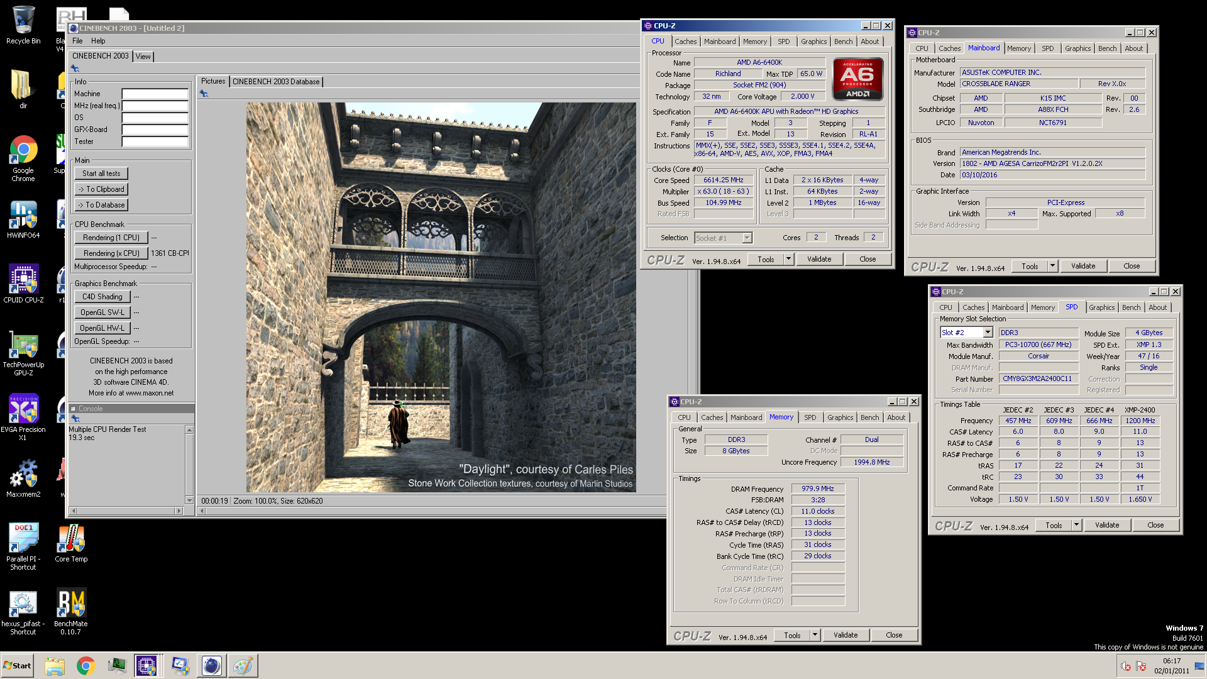Open the HWiNFO64 desktop shortcut
Screen dimensions: 1207x679
pyautogui.click(x=23, y=219)
